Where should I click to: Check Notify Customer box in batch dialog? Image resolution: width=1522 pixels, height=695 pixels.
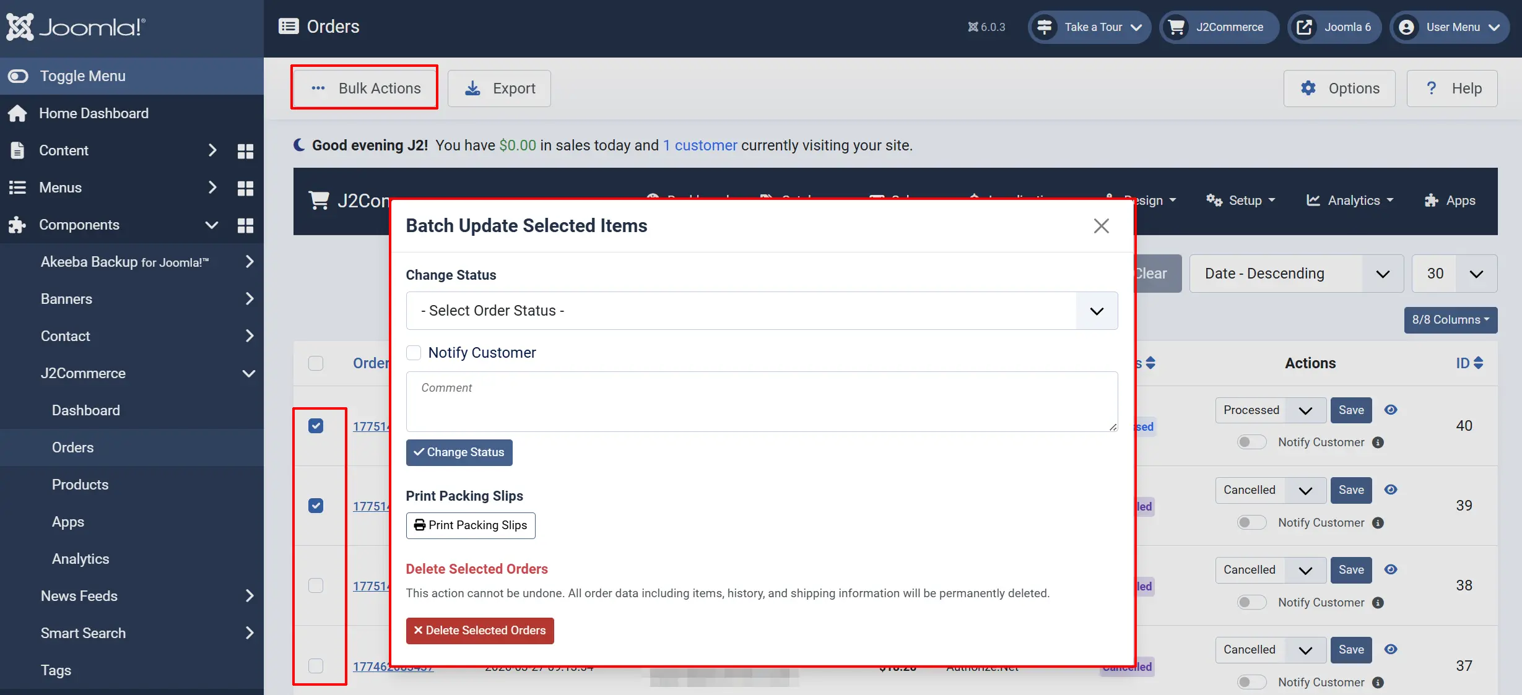coord(414,353)
